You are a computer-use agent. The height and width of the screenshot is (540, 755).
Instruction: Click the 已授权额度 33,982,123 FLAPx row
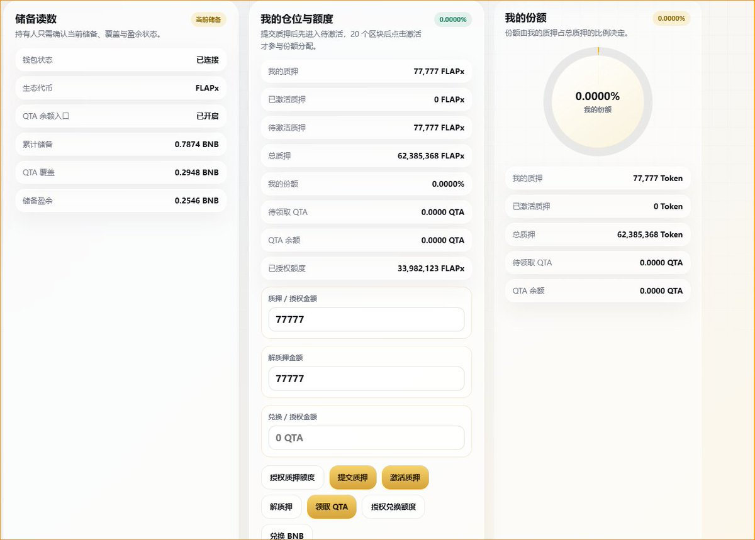(366, 268)
